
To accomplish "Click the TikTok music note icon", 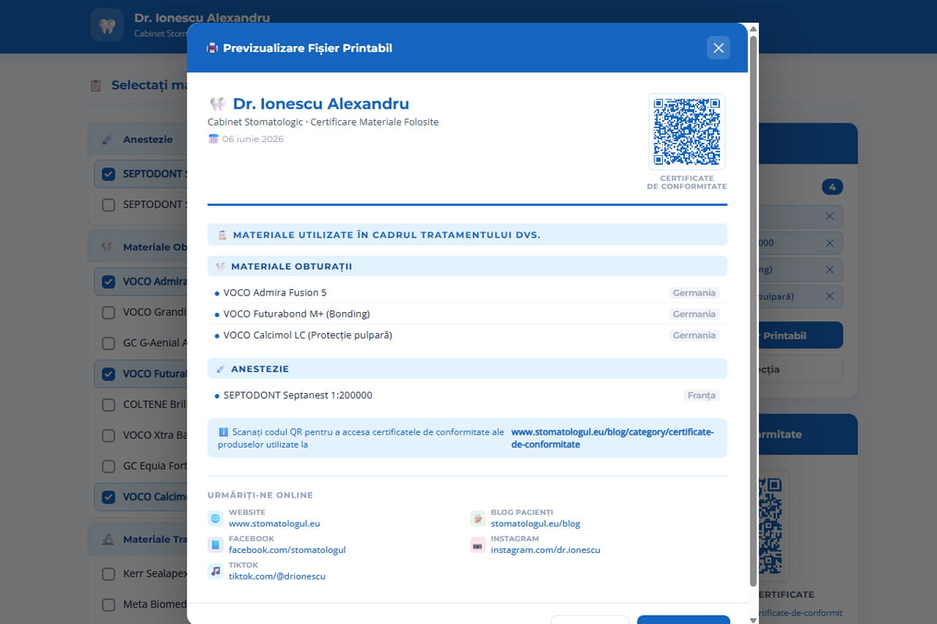I will [x=216, y=571].
